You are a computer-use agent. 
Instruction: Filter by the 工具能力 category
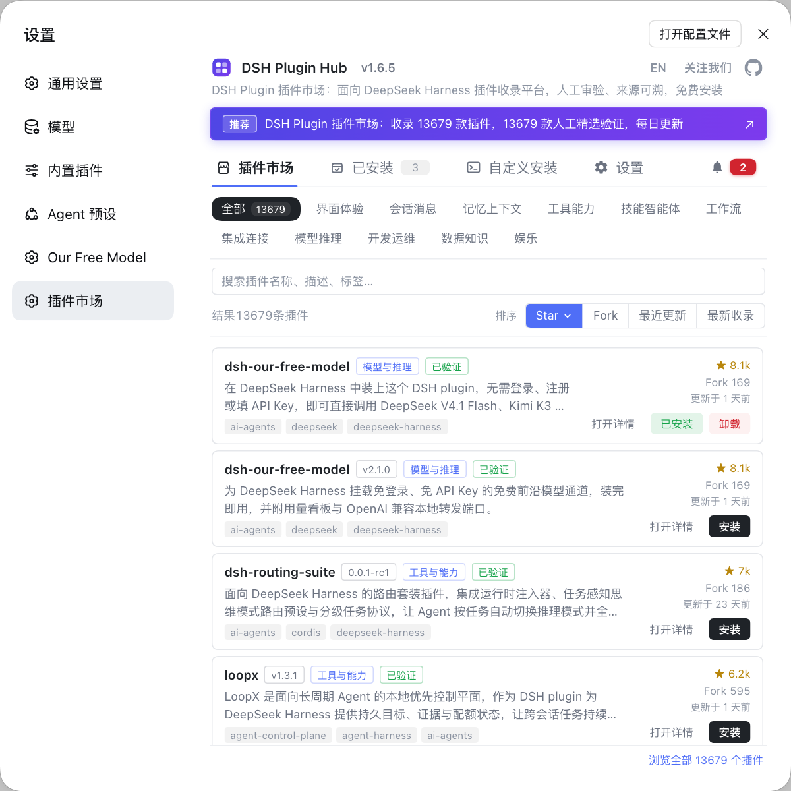click(571, 209)
